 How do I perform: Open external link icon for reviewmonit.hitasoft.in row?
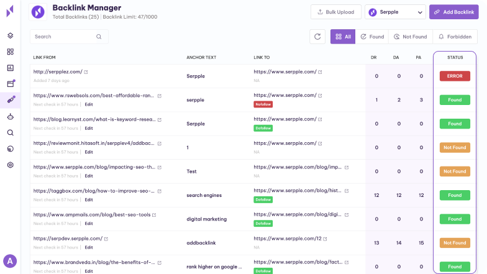pyautogui.click(x=159, y=144)
